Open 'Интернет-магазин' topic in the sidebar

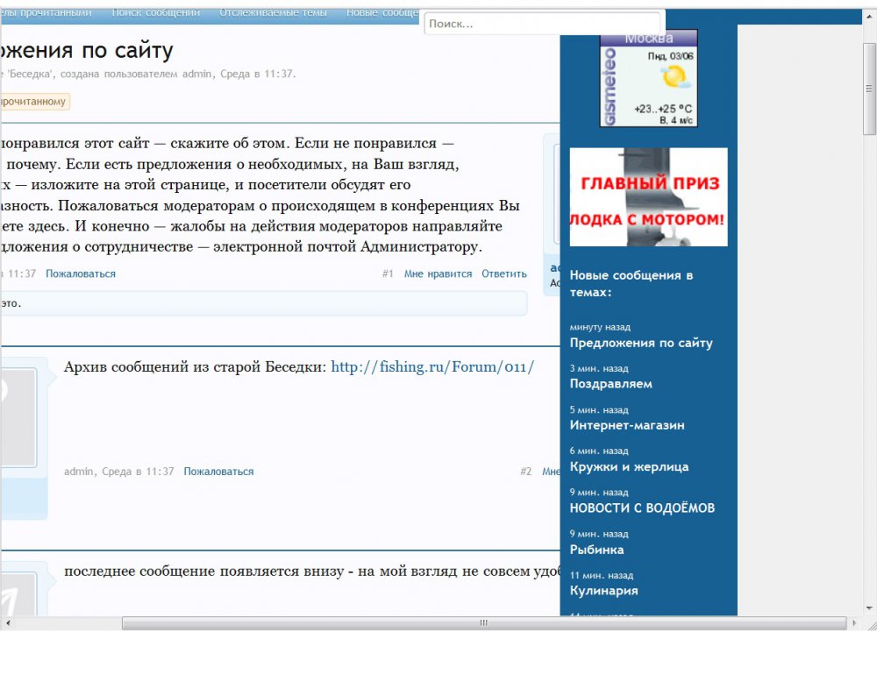coord(627,425)
